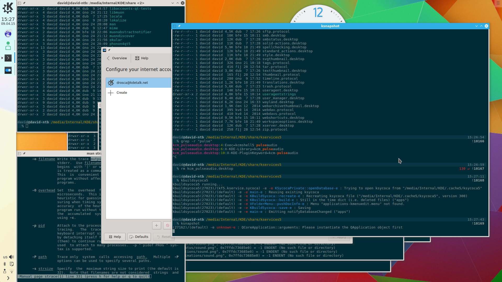Activate the Konsole terminal task icon
The image size is (502, 282).
point(8,58)
